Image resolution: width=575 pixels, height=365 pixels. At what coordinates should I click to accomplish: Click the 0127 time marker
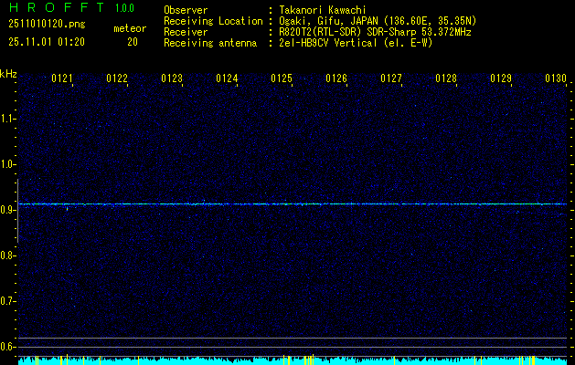[391, 78]
